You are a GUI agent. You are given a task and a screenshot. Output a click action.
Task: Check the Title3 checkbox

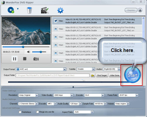point(56,37)
